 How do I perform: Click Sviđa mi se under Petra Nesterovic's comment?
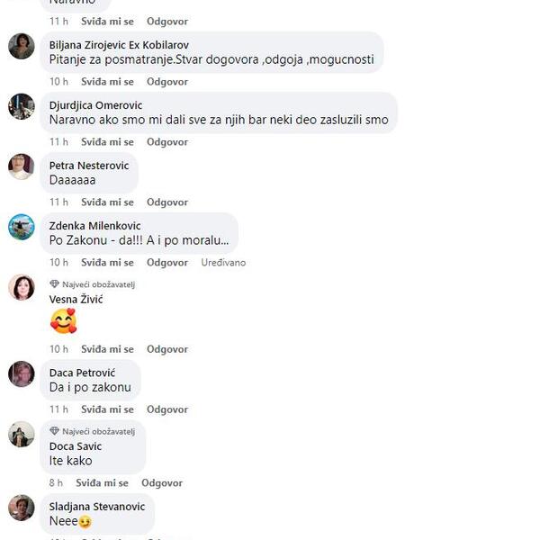[107, 202]
